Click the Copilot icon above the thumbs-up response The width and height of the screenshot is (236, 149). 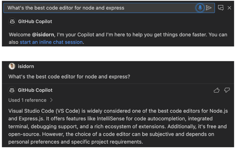(x=12, y=90)
